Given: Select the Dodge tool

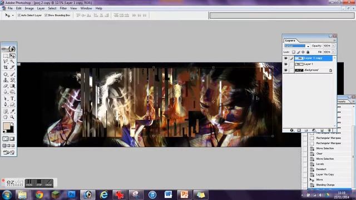Looking at the screenshot, I should [12, 92].
